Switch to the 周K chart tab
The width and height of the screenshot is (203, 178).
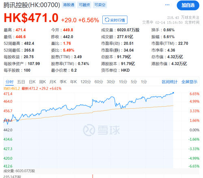coord(42,82)
